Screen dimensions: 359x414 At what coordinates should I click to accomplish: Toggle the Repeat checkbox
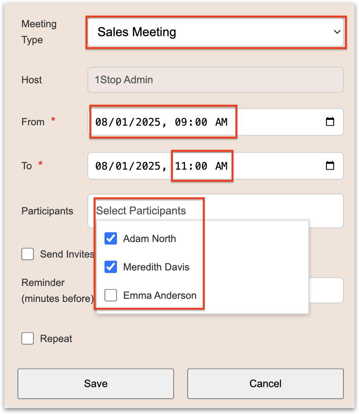click(28, 339)
